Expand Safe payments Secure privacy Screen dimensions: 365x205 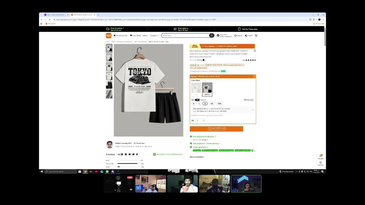(x=205, y=143)
